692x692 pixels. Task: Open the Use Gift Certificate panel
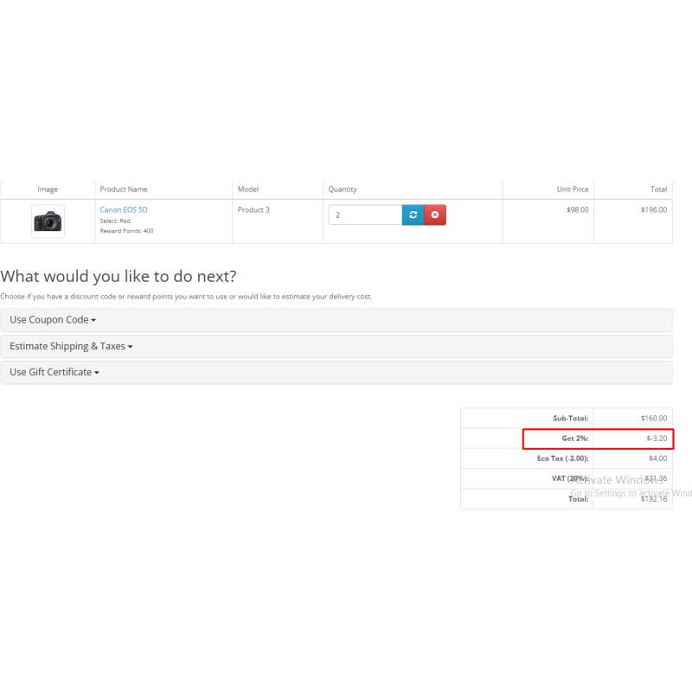click(x=54, y=373)
